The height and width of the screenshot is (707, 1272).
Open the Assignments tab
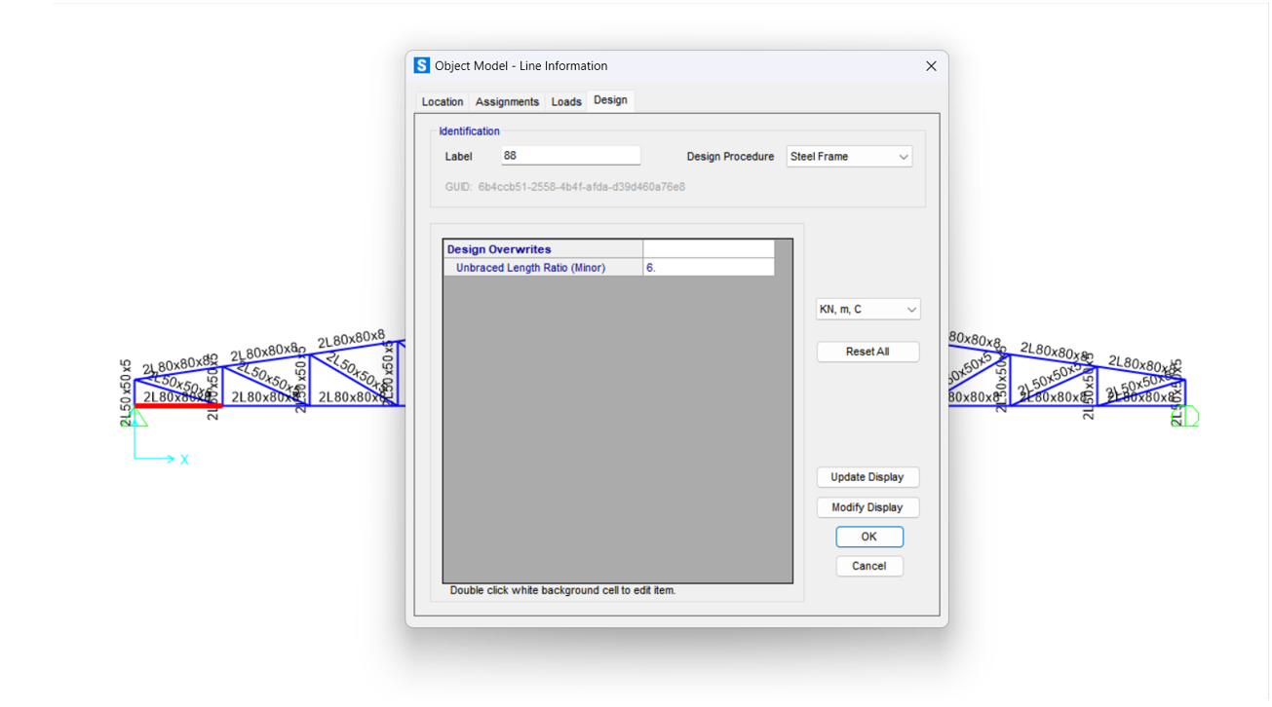tap(507, 102)
